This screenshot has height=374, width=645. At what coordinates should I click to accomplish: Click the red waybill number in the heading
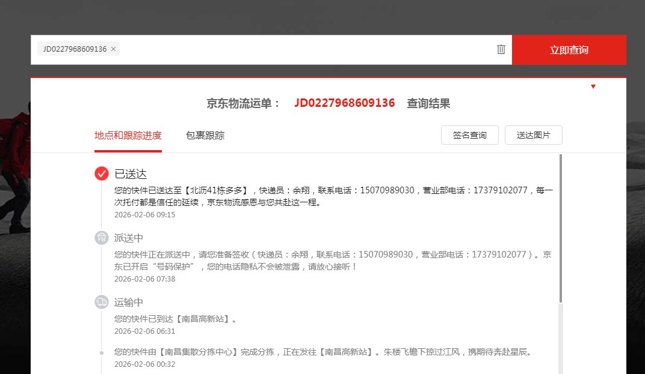coord(344,103)
